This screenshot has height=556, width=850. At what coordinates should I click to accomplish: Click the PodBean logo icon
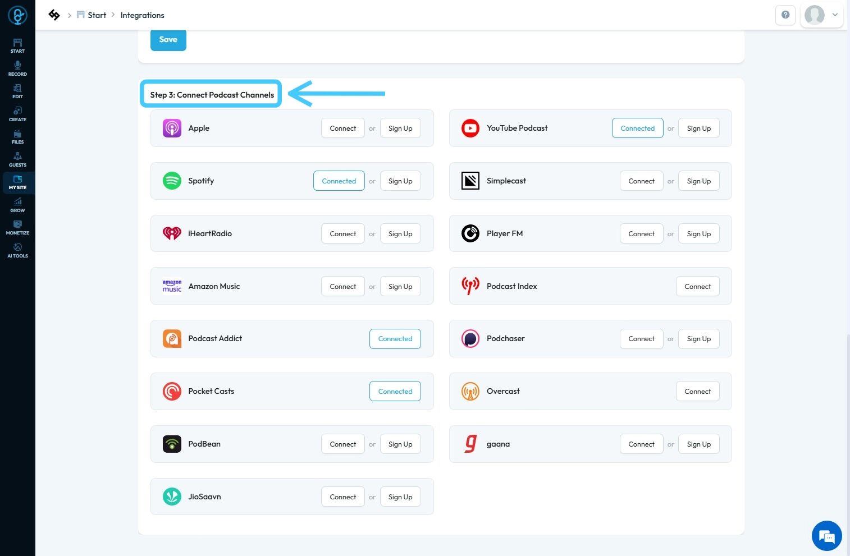(x=172, y=444)
